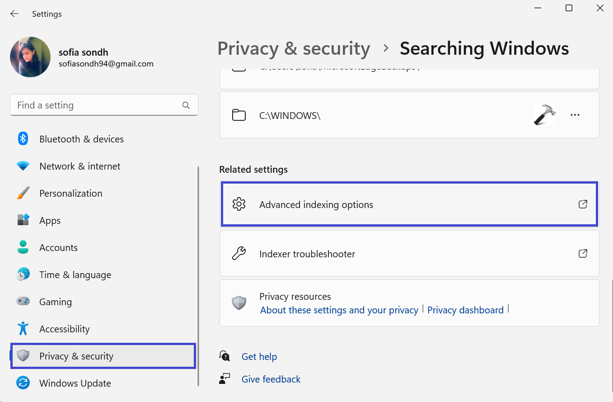Click the Gaming controller icon

(23, 301)
